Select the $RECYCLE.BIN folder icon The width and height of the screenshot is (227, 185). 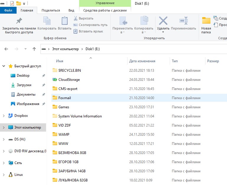pos(55,70)
